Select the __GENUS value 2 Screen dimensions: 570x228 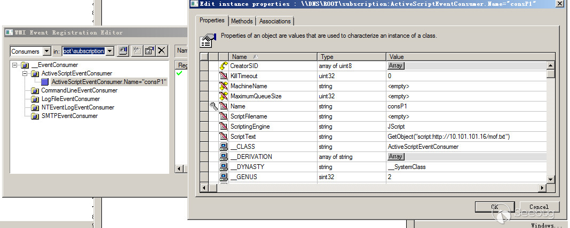pos(466,177)
